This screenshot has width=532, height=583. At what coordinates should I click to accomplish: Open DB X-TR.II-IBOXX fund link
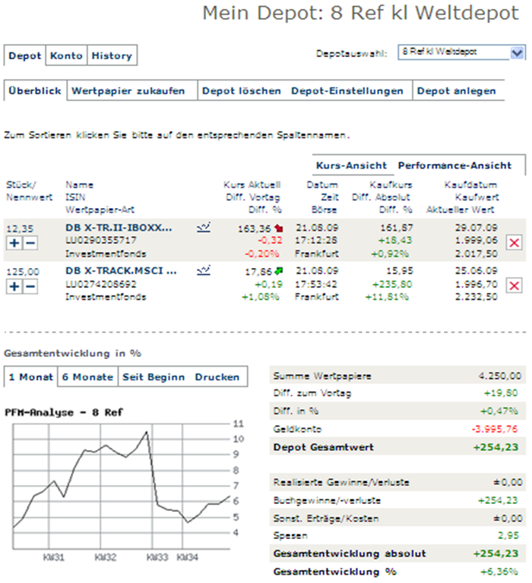click(x=119, y=227)
